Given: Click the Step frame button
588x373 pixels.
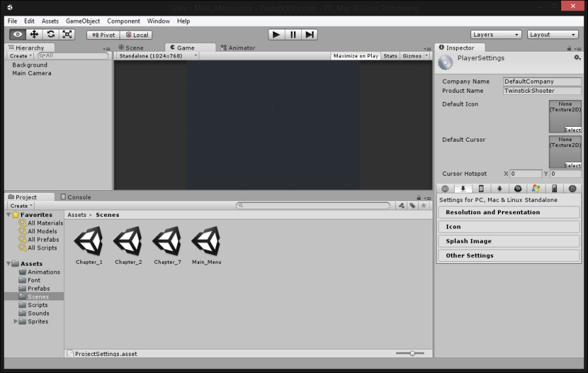Looking at the screenshot, I should (310, 35).
